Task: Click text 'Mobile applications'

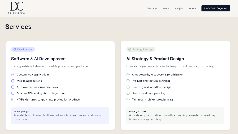Action: click(29, 81)
